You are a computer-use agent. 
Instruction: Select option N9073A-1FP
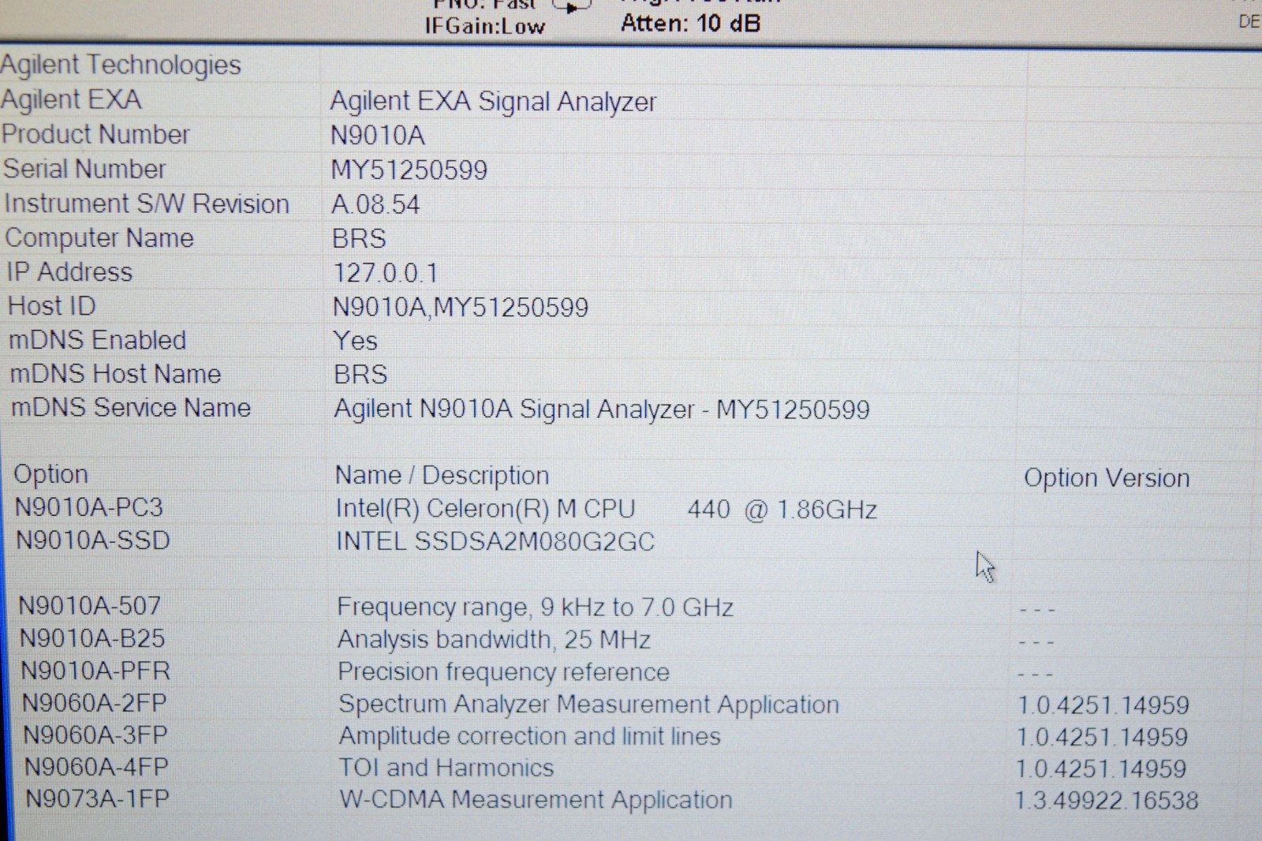pyautogui.click(x=98, y=799)
